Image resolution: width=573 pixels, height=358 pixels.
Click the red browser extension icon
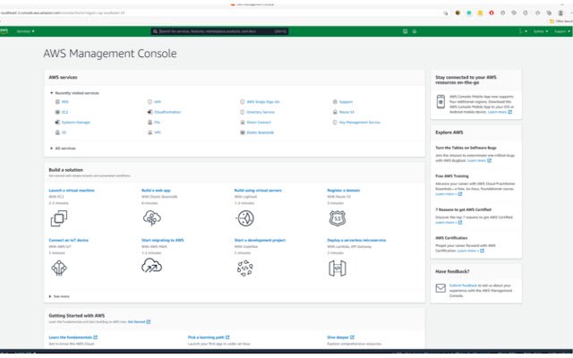(492, 13)
